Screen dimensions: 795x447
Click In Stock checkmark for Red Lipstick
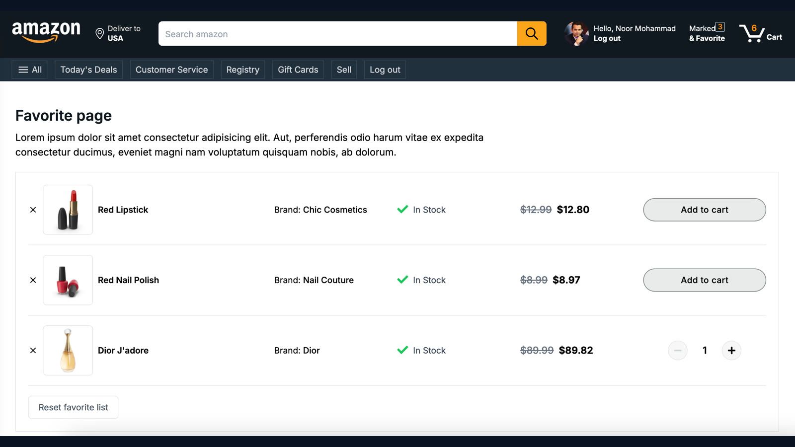coord(402,209)
